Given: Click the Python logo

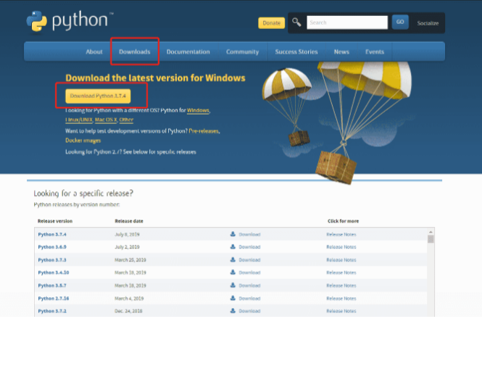Looking at the screenshot, I should [x=70, y=20].
